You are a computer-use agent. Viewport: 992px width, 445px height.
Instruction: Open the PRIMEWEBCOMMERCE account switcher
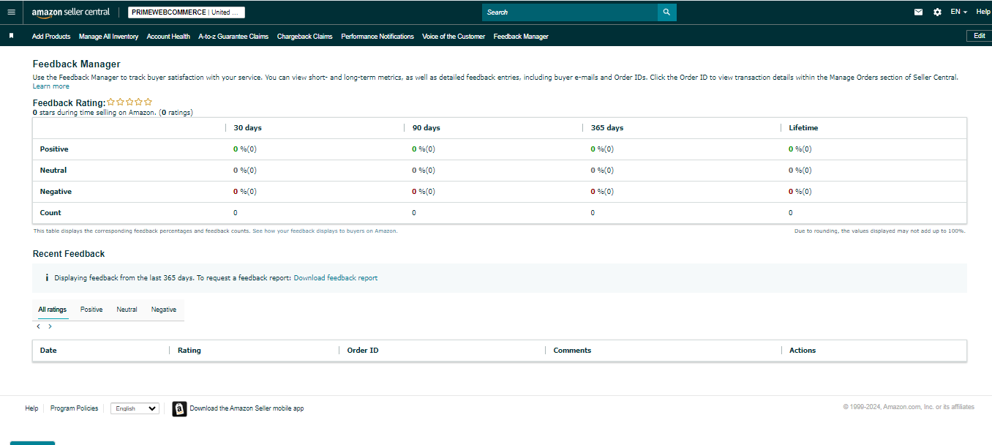pos(186,12)
